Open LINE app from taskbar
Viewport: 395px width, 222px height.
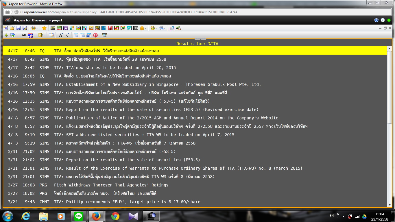(79, 216)
